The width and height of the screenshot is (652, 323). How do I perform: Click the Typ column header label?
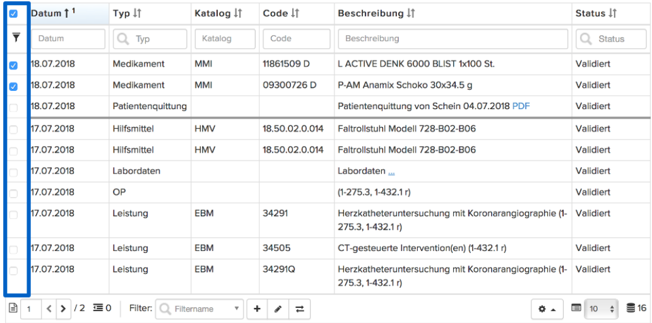point(121,13)
